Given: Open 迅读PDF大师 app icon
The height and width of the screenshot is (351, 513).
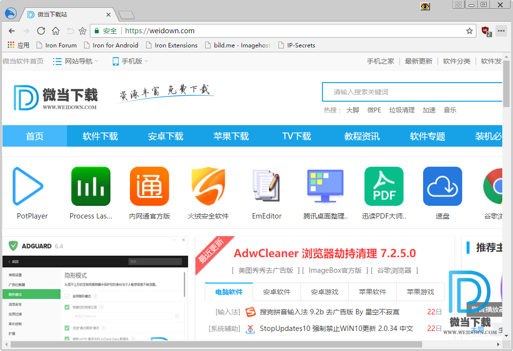Looking at the screenshot, I should [x=384, y=186].
